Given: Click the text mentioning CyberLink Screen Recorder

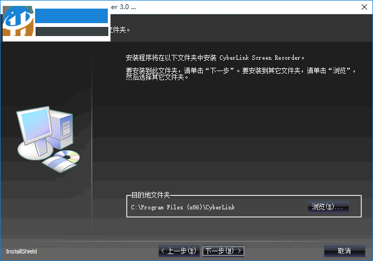Looking at the screenshot, I should pos(215,58).
